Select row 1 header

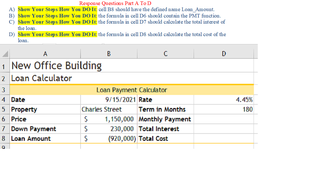(5, 66)
